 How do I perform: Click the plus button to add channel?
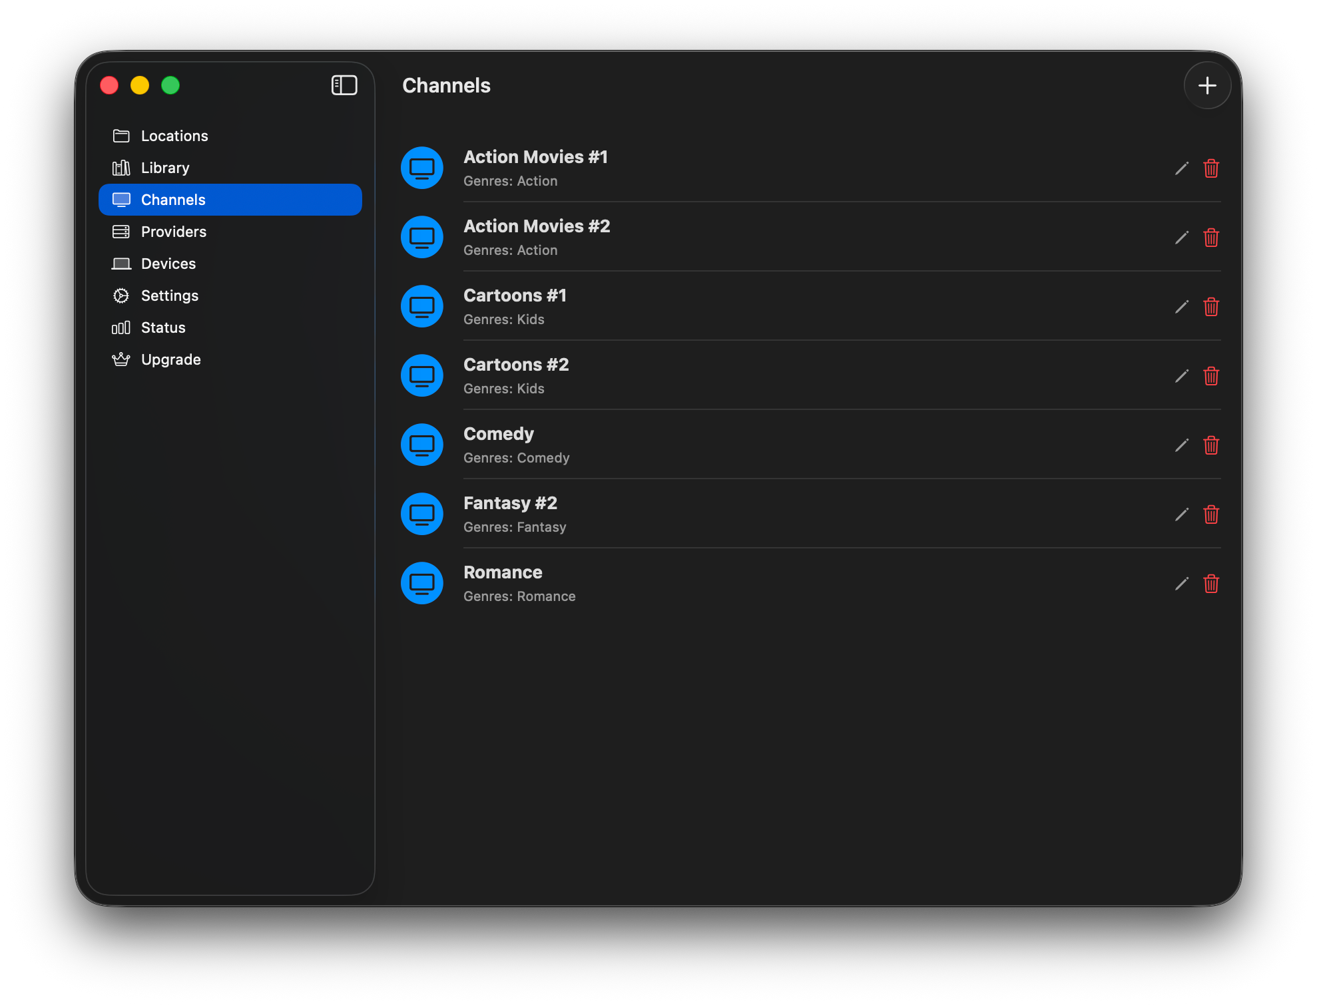point(1206,85)
